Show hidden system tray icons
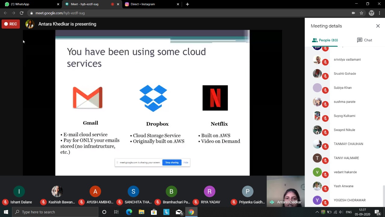 pyautogui.click(x=317, y=212)
